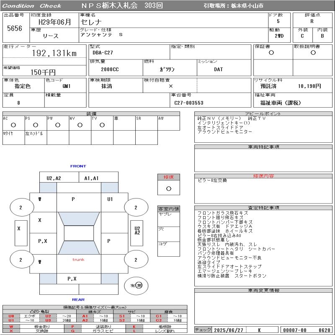Click the mileage value 192,131km
This screenshot has height=335, width=335.
[x=54, y=53]
